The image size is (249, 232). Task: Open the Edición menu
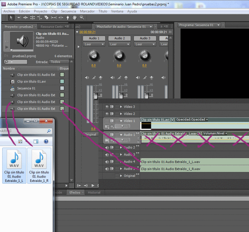click(x=24, y=11)
